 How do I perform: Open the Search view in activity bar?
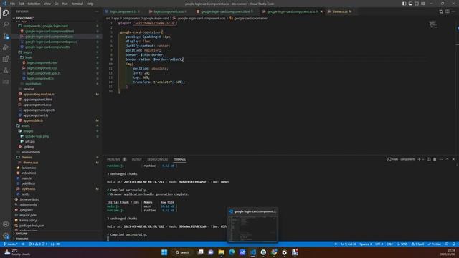tap(6, 24)
